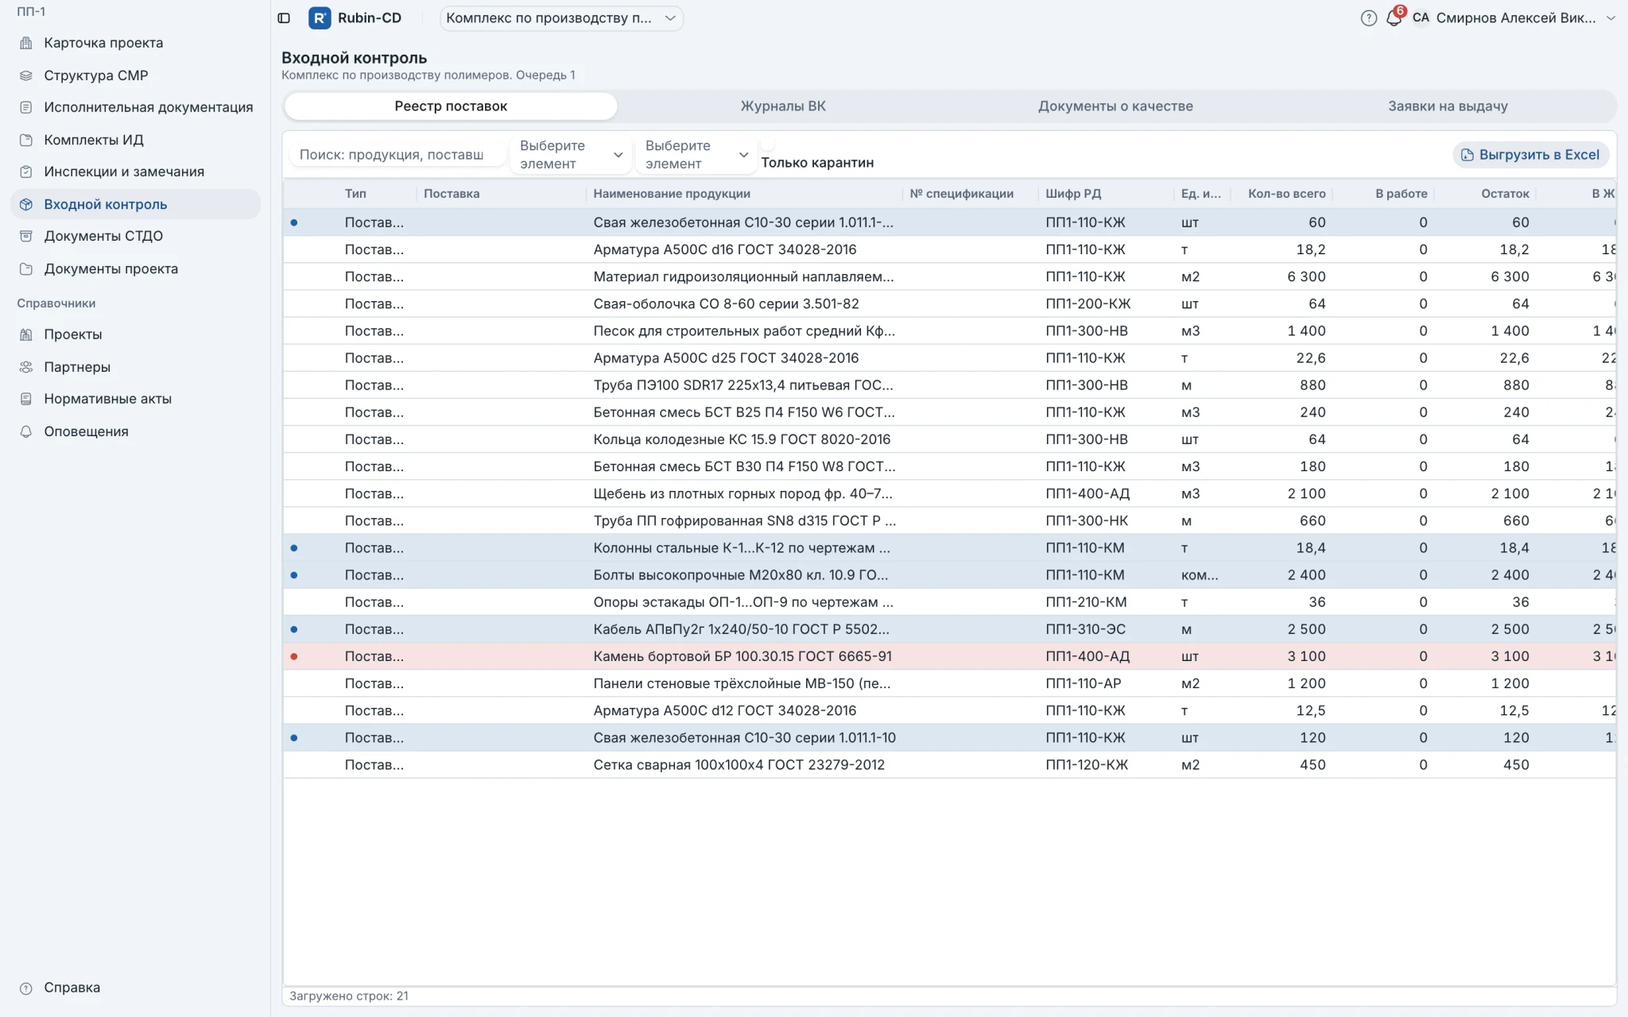The width and height of the screenshot is (1628, 1017).
Task: Switch to Документы о качестве tab
Action: pos(1115,106)
